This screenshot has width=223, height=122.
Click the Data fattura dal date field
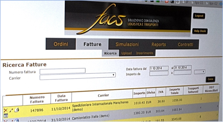pyautogui.click(x=159, y=68)
